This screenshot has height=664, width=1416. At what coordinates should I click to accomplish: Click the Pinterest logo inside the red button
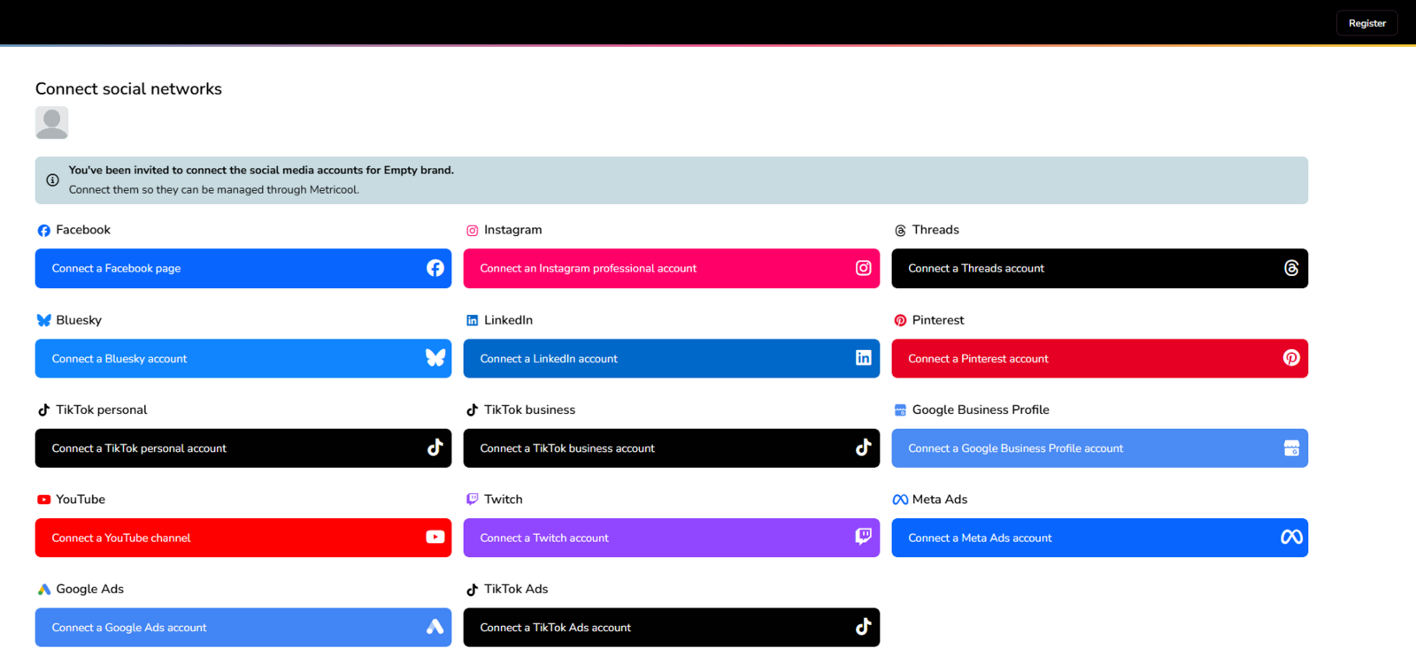point(1291,358)
